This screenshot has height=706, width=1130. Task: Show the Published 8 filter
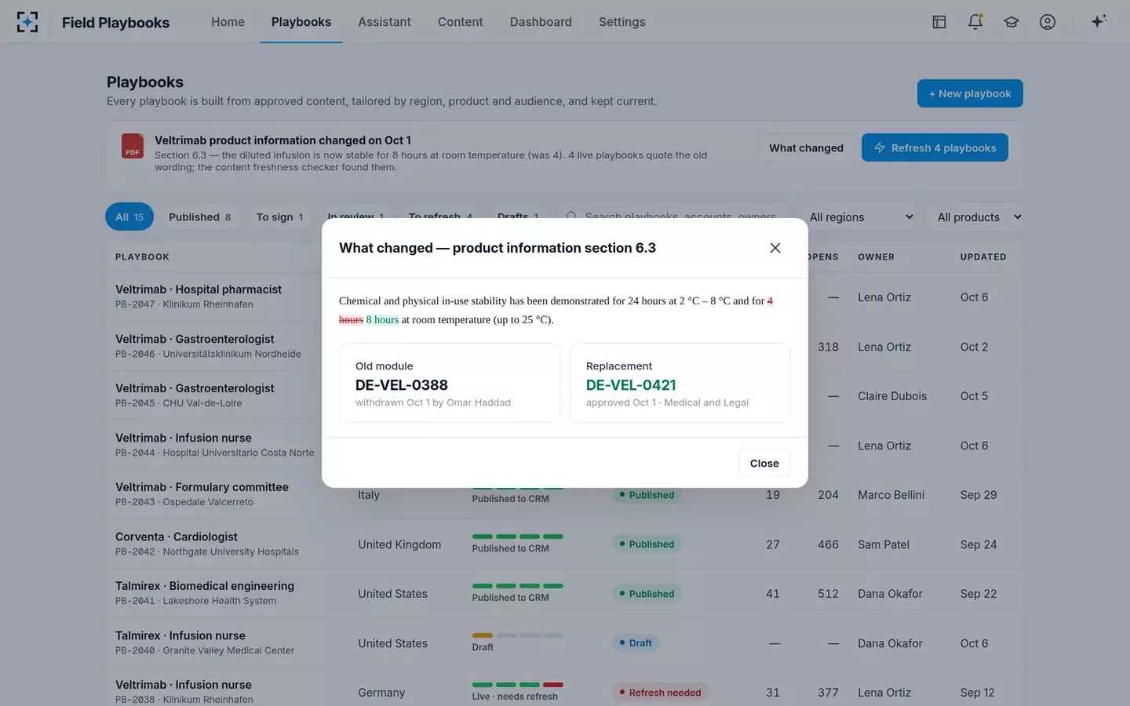200,217
